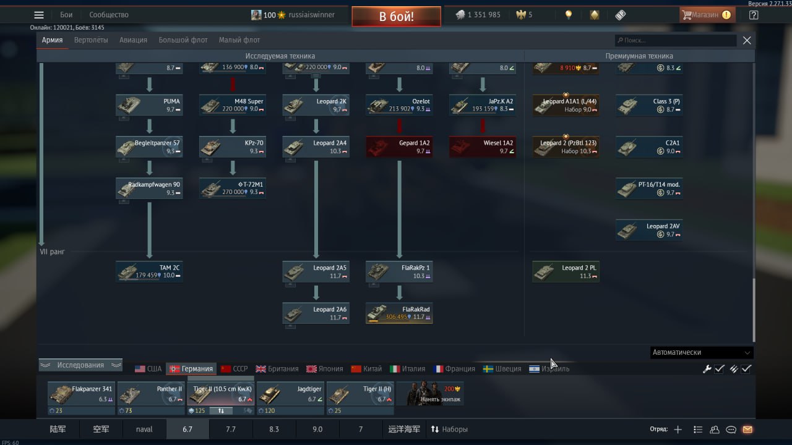This screenshot has height=445, width=792.
Task: Click the VII ранг rank label
Action: (x=52, y=252)
